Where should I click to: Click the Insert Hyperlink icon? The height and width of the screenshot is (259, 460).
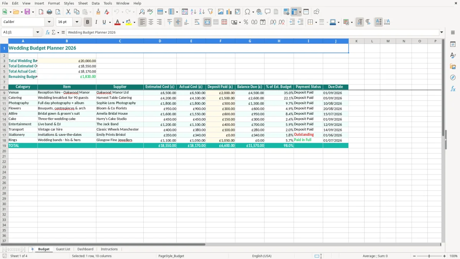click(x=259, y=12)
